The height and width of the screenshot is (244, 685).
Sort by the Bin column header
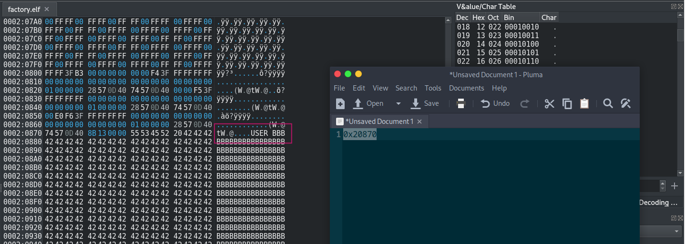click(521, 18)
